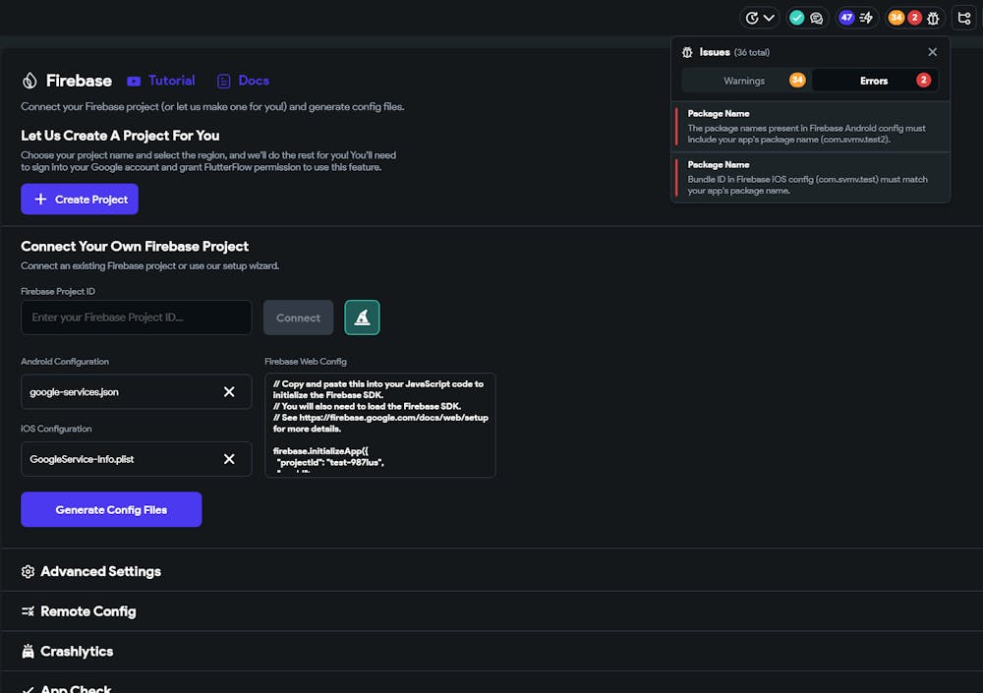The width and height of the screenshot is (983, 693).
Task: Open the Firebase Tutorial link
Action: (x=161, y=81)
